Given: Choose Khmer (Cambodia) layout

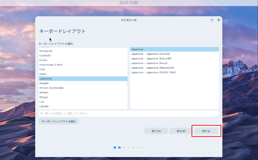Looking at the screenshot, I should (x=51, y=88).
